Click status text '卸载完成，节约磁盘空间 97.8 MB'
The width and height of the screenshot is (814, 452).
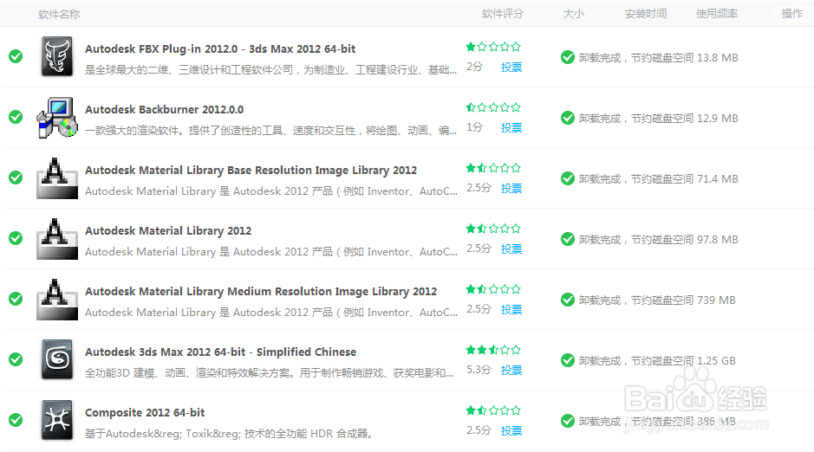click(x=658, y=240)
